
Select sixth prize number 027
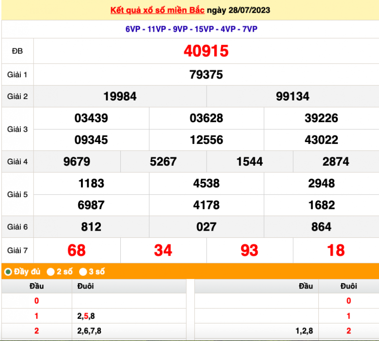207,227
